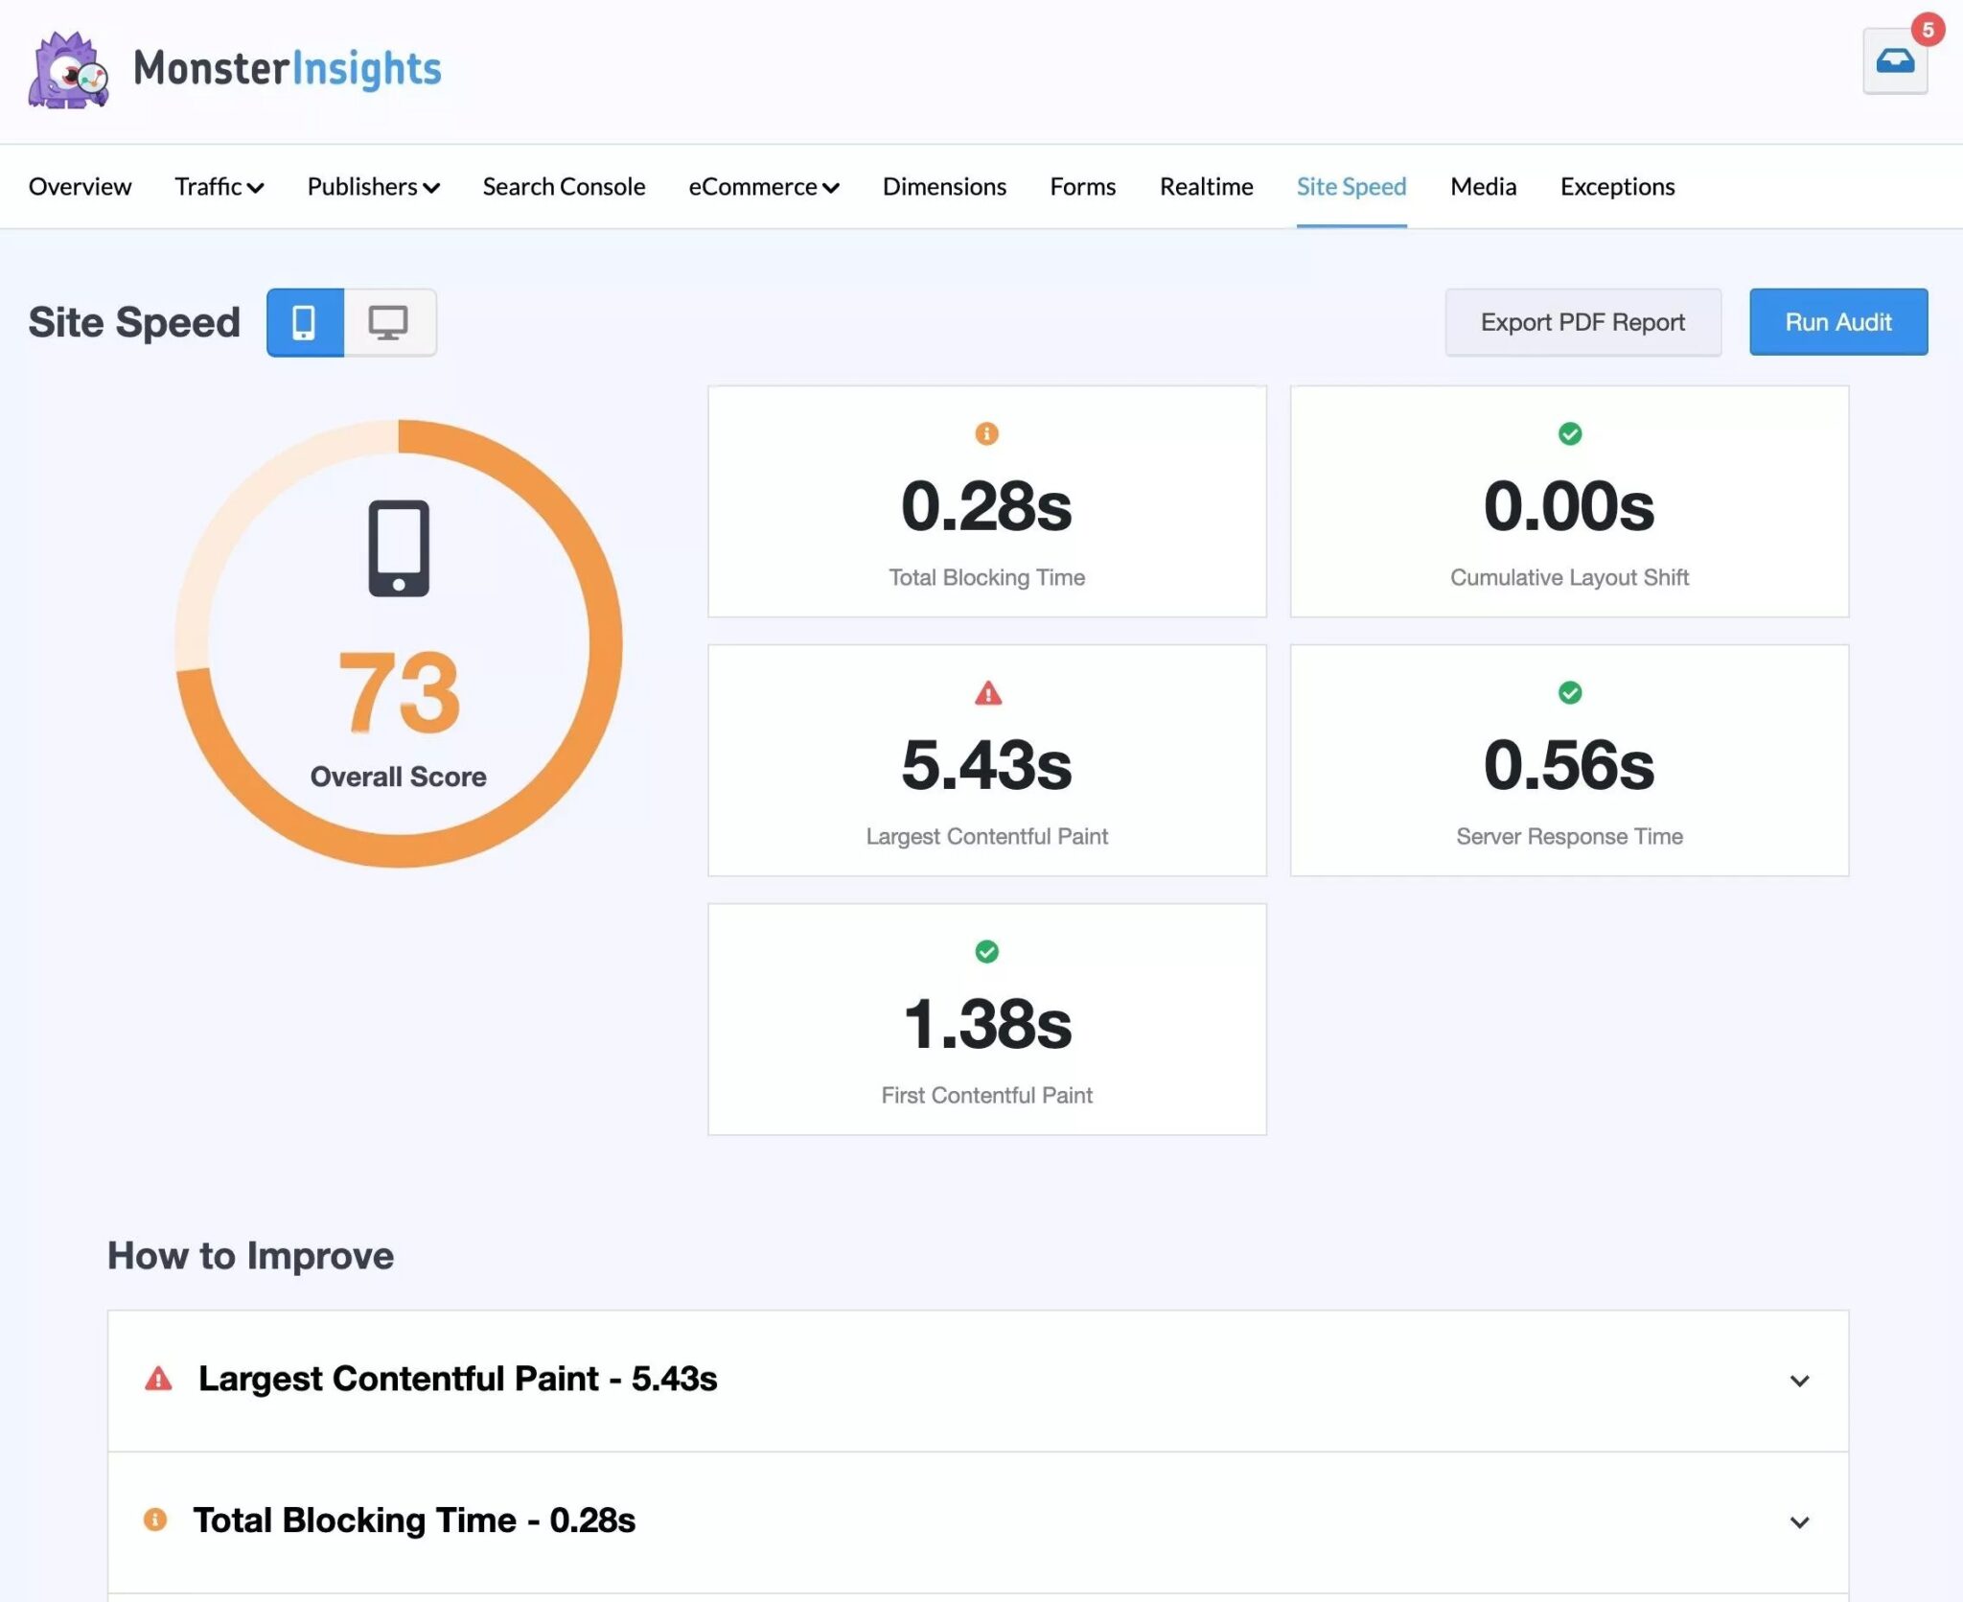Select the mobile device view icon
This screenshot has height=1602, width=1963.
tap(305, 322)
